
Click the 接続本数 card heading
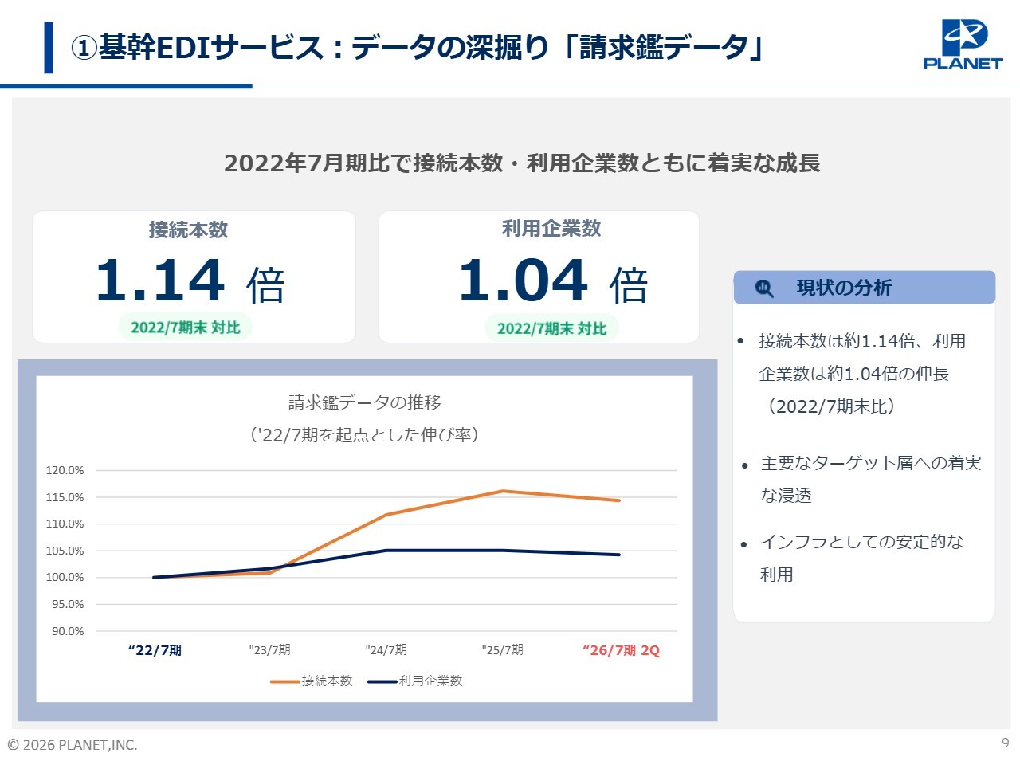pyautogui.click(x=189, y=230)
